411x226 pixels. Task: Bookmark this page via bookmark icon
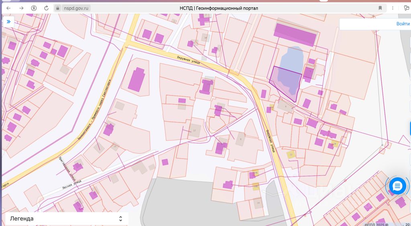[380, 8]
